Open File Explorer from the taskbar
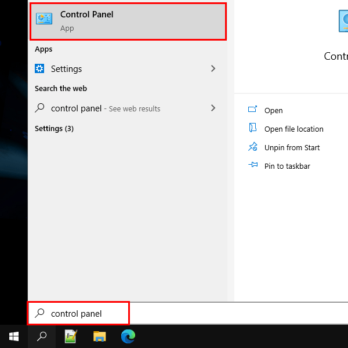This screenshot has width=348, height=348. click(99, 336)
